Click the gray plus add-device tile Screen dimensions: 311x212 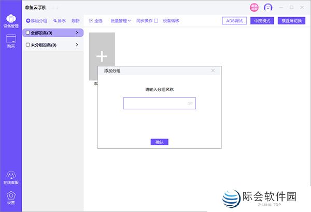(102, 56)
